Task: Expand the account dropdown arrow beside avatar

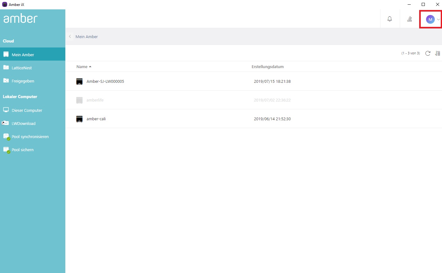Action: 438,19
